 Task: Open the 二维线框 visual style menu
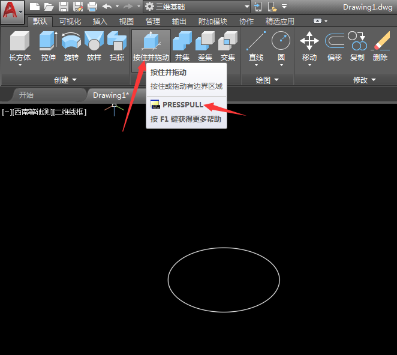(x=70, y=112)
